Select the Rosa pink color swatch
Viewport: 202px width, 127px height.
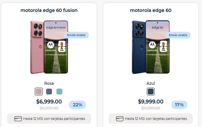39,92
